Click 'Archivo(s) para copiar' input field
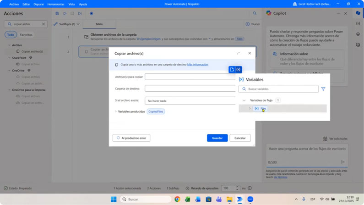This screenshot has width=364, height=205. tap(190, 77)
